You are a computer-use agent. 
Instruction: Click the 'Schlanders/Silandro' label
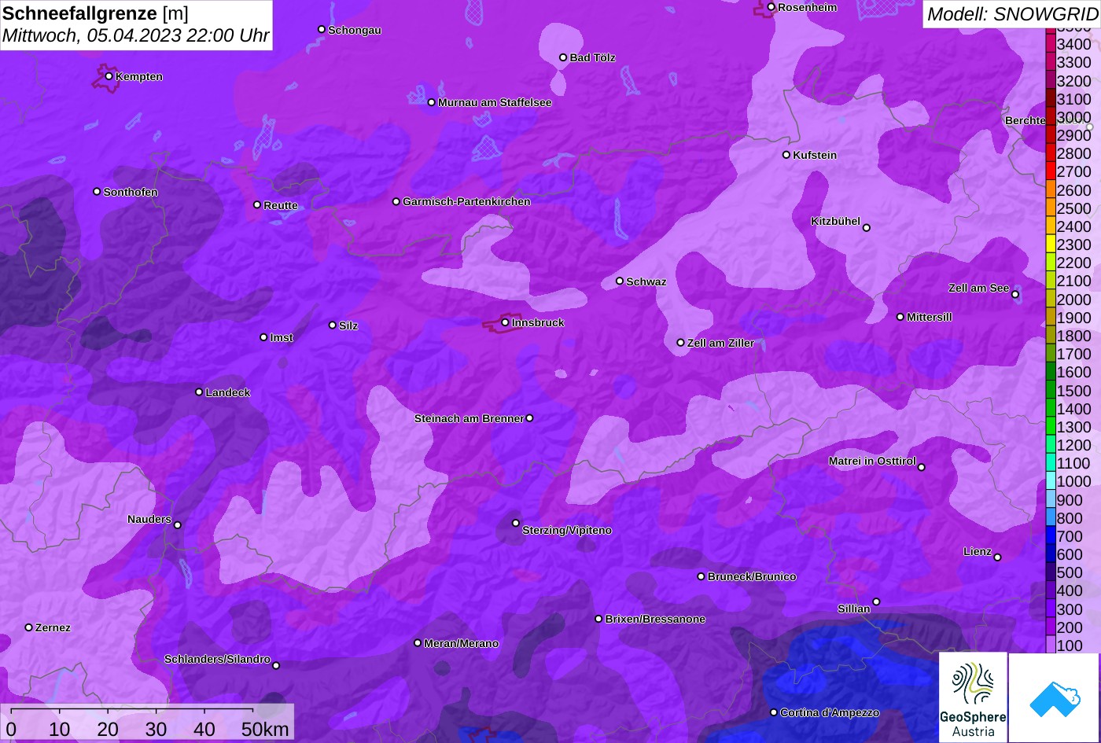pos(217,659)
